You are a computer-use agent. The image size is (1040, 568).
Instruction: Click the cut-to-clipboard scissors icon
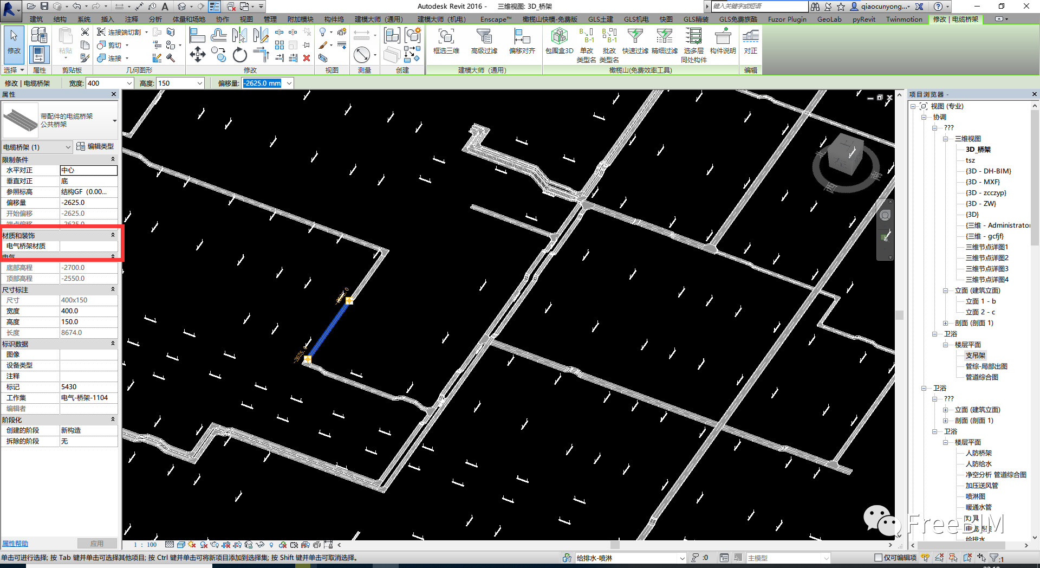click(x=85, y=32)
